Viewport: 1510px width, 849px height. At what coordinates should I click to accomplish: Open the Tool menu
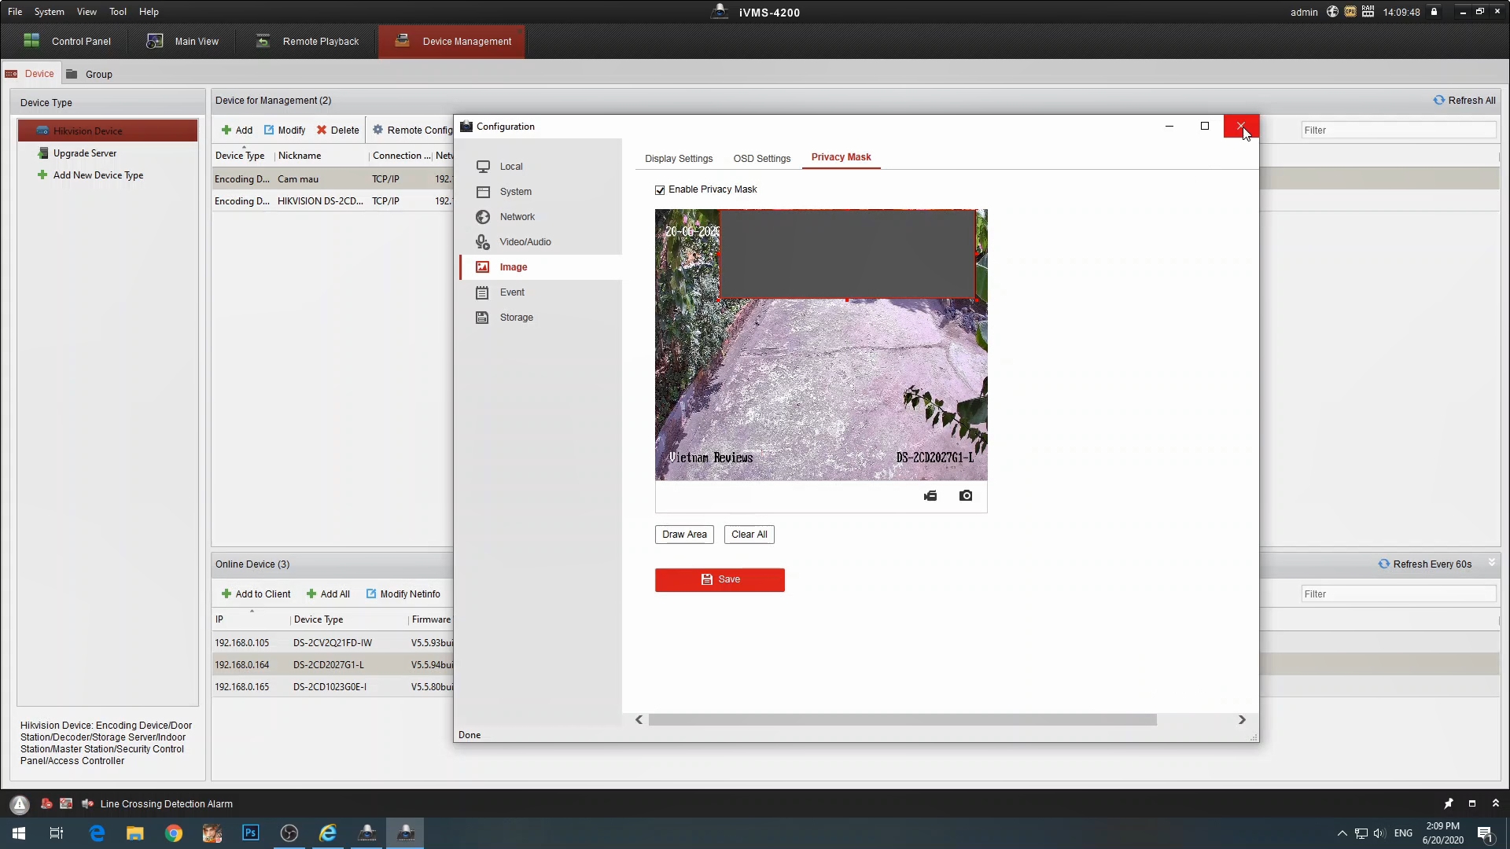(118, 12)
